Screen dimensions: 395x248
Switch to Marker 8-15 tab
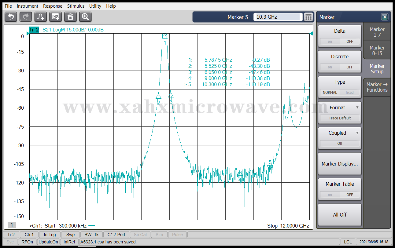click(x=377, y=50)
